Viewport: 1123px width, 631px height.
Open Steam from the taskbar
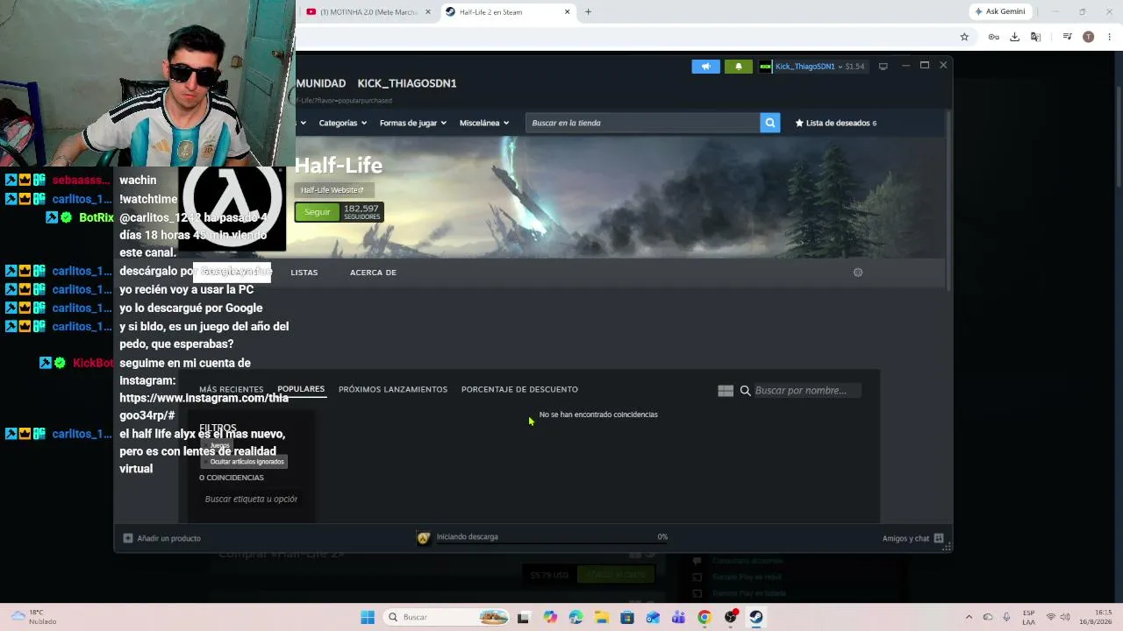click(x=755, y=617)
